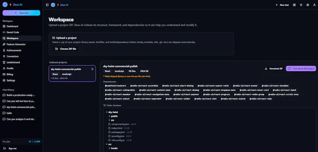Click file icon next to components.json

tap(110, 124)
